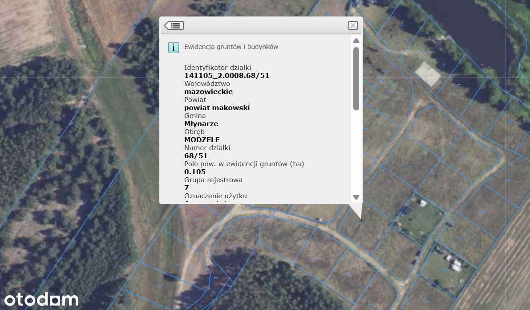Click the 'Identyfikator działki' label
Screen dimensions: 530x310
pyautogui.click(x=218, y=67)
